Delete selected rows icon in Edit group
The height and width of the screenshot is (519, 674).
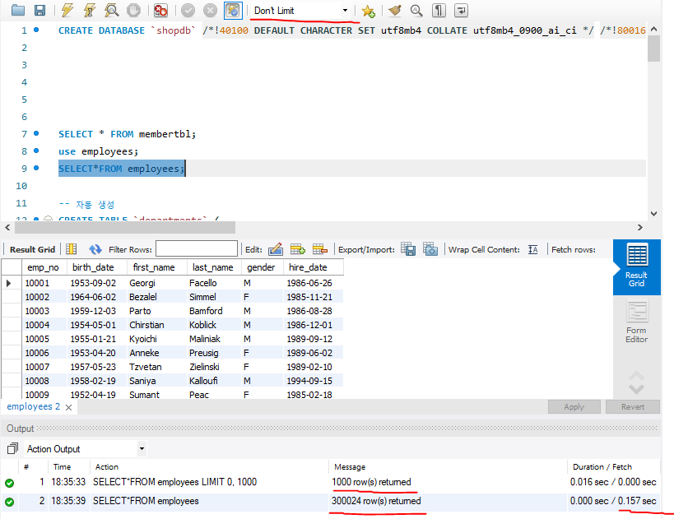coord(320,249)
